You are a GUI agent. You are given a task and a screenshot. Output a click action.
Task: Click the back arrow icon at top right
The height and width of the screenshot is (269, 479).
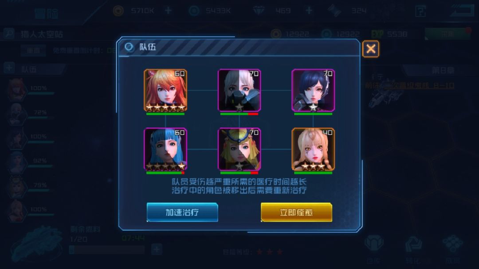point(461,11)
